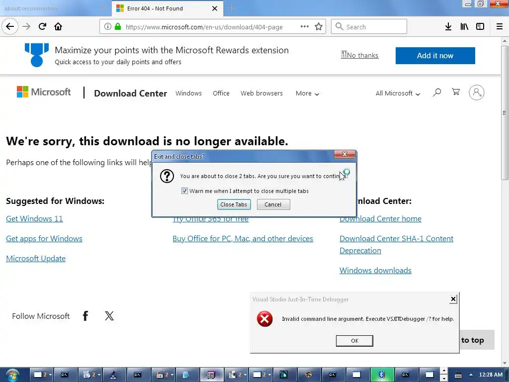Viewport: 509px width, 382px height.
Task: Click the browser Search box
Action: [369, 27]
